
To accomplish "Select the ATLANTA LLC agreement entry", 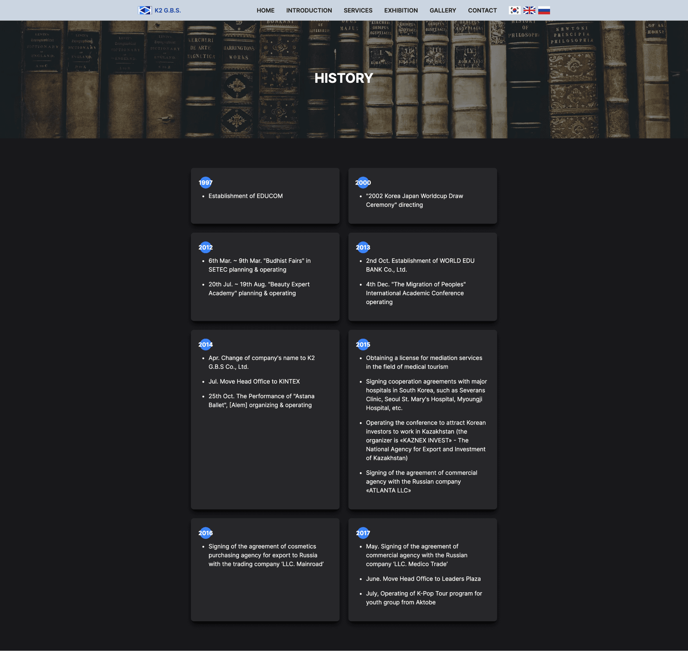I will click(x=421, y=482).
